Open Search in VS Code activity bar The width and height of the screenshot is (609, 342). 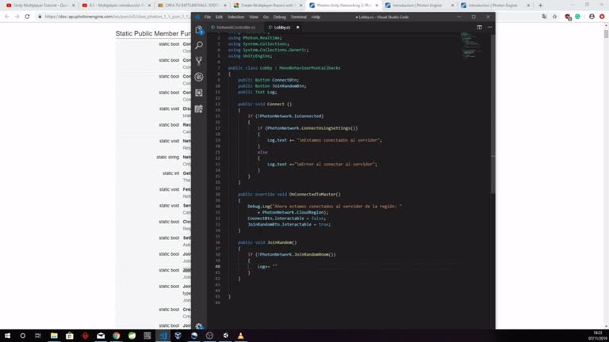tap(199, 45)
